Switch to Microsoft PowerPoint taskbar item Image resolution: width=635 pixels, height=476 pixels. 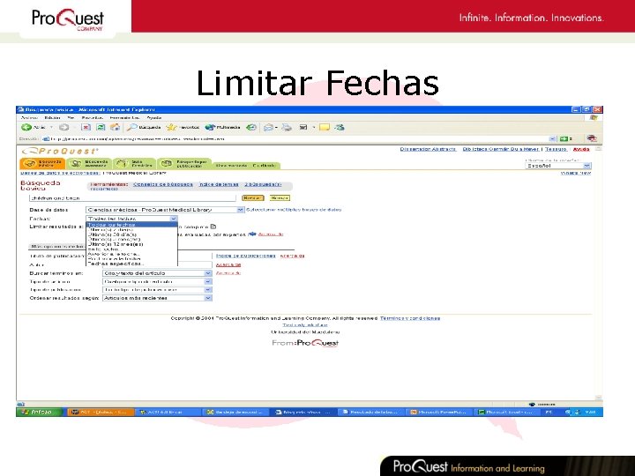point(438,412)
